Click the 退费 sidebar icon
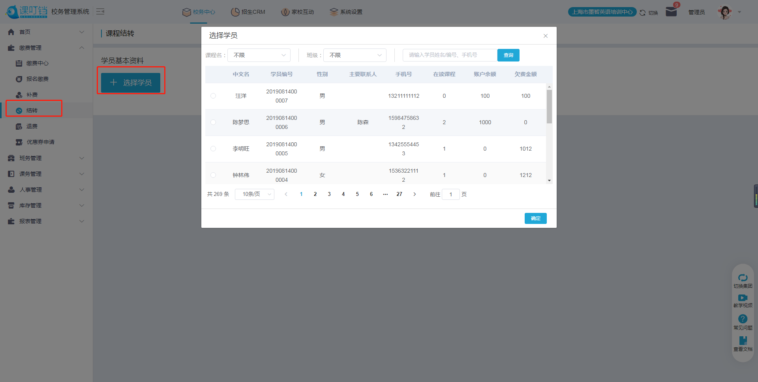This screenshot has width=758, height=382. coord(19,127)
